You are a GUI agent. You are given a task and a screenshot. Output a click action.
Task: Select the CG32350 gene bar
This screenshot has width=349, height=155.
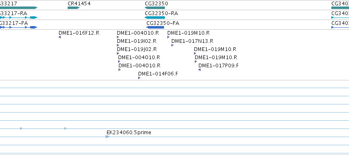pyautogui.click(x=155, y=8)
